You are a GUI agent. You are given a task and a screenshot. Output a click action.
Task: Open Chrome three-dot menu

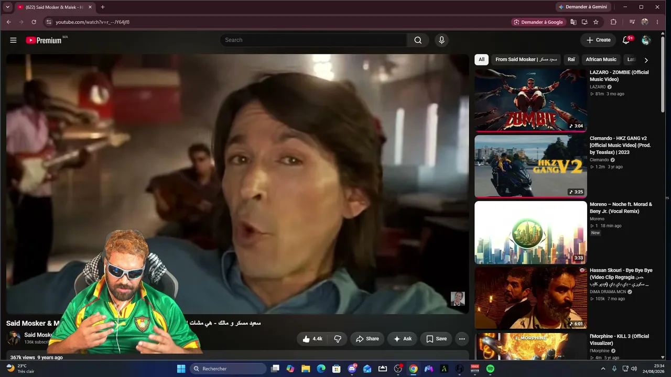coord(657,22)
